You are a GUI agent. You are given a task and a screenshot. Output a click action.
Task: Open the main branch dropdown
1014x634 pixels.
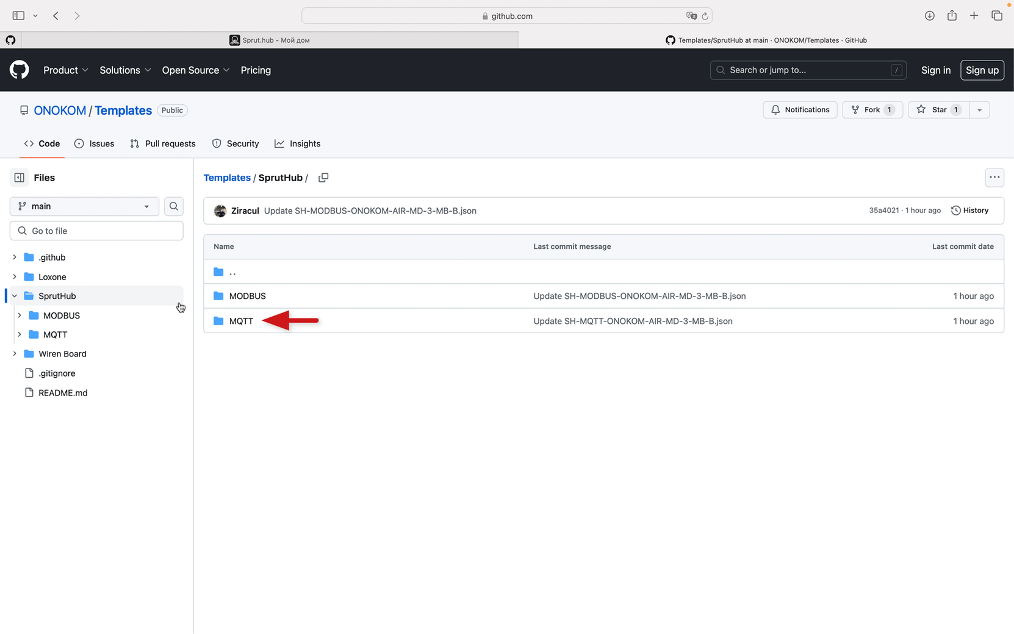tap(84, 206)
